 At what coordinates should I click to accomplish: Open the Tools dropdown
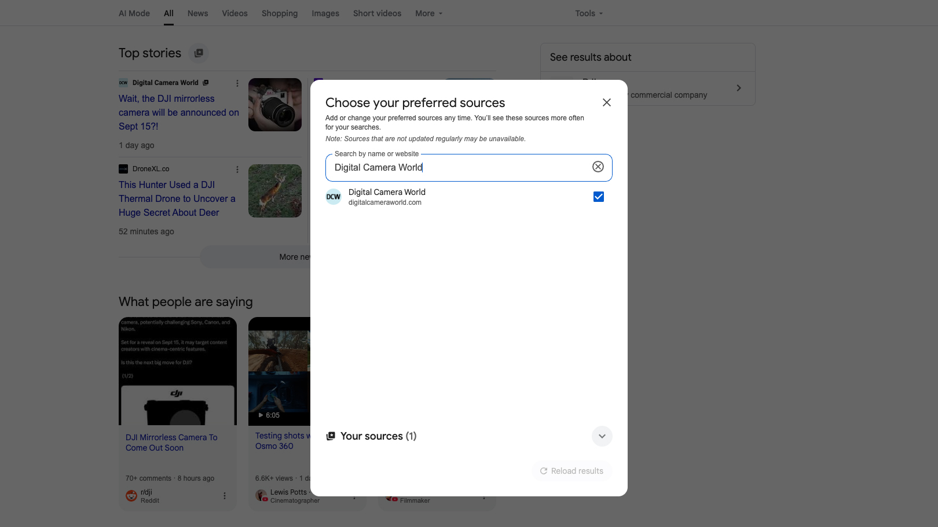tap(589, 13)
